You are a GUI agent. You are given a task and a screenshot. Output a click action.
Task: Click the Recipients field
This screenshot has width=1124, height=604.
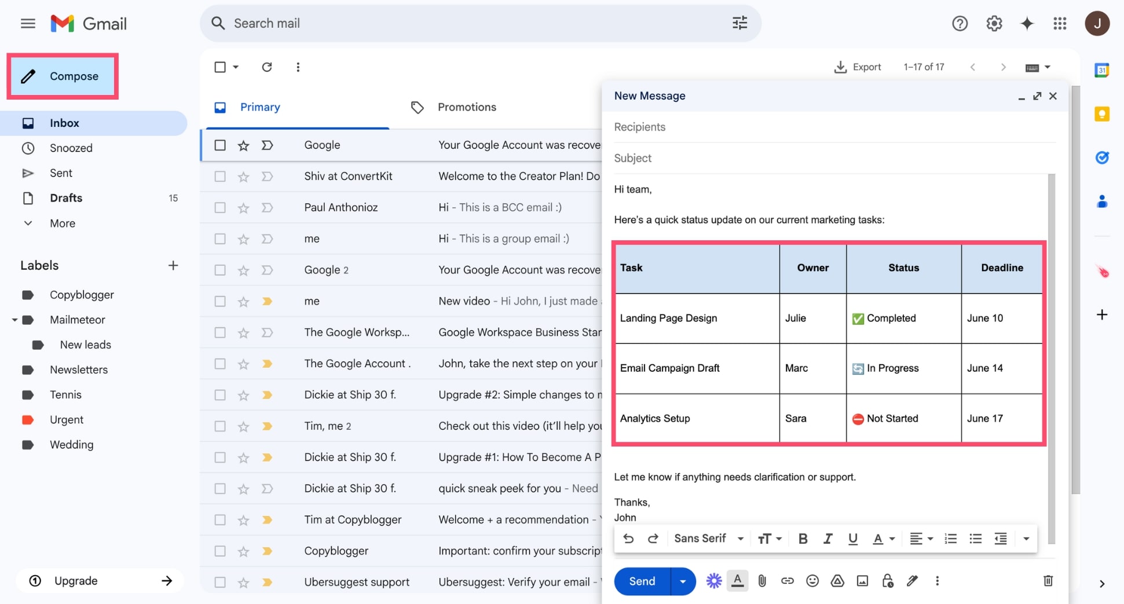click(834, 127)
